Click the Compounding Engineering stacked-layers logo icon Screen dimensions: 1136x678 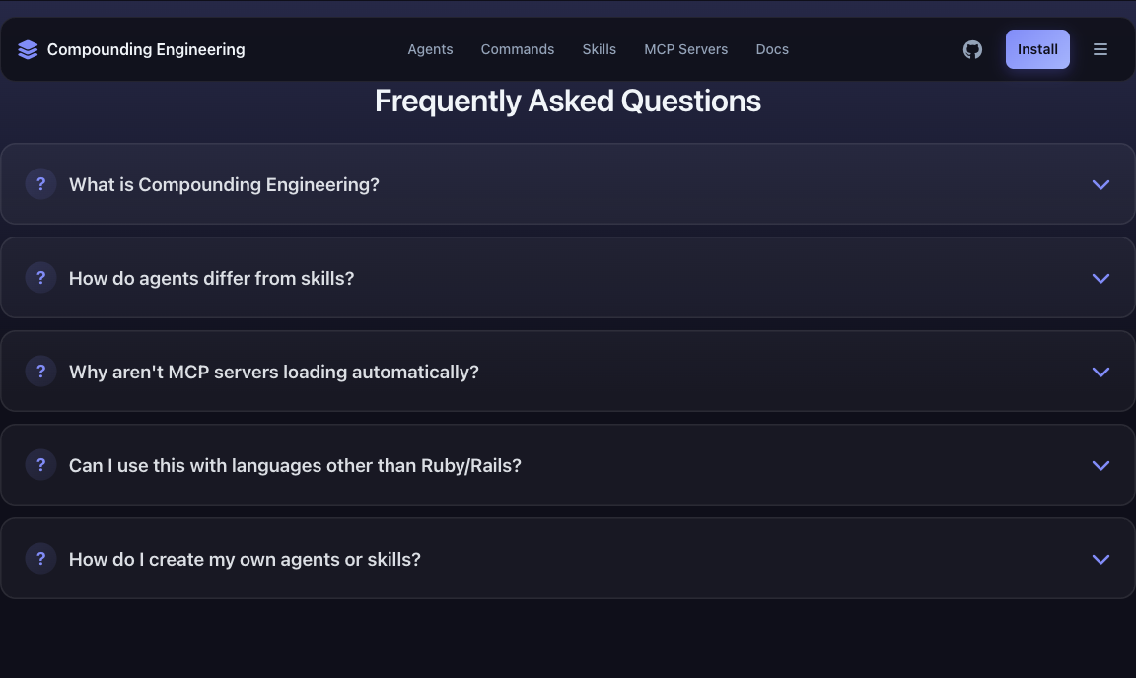[x=28, y=49]
